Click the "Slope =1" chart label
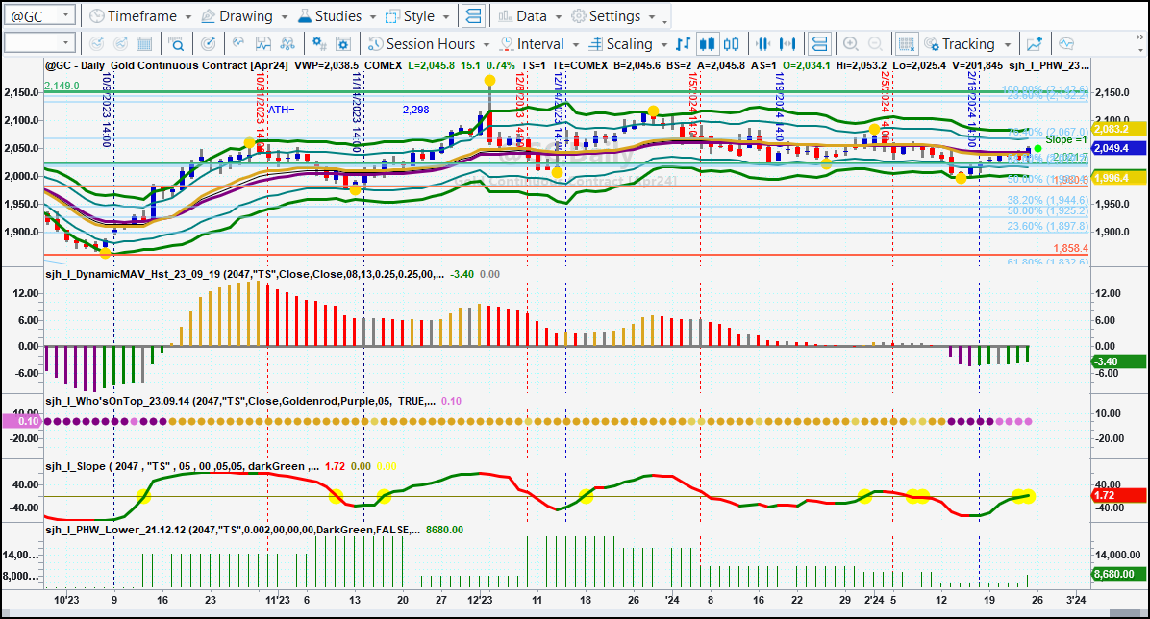Image resolution: width=1150 pixels, height=619 pixels. click(1066, 139)
